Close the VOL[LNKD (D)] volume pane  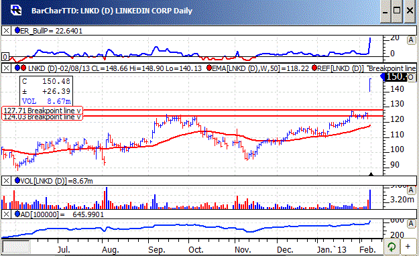coord(6,181)
